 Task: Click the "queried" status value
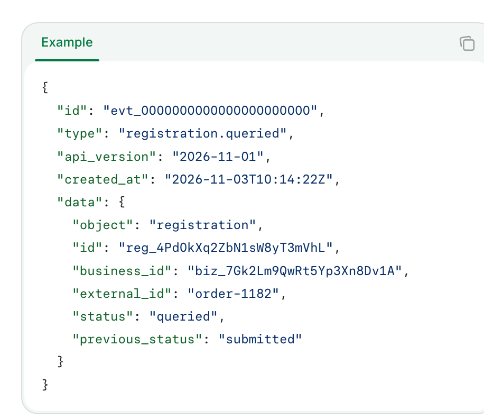(x=183, y=317)
